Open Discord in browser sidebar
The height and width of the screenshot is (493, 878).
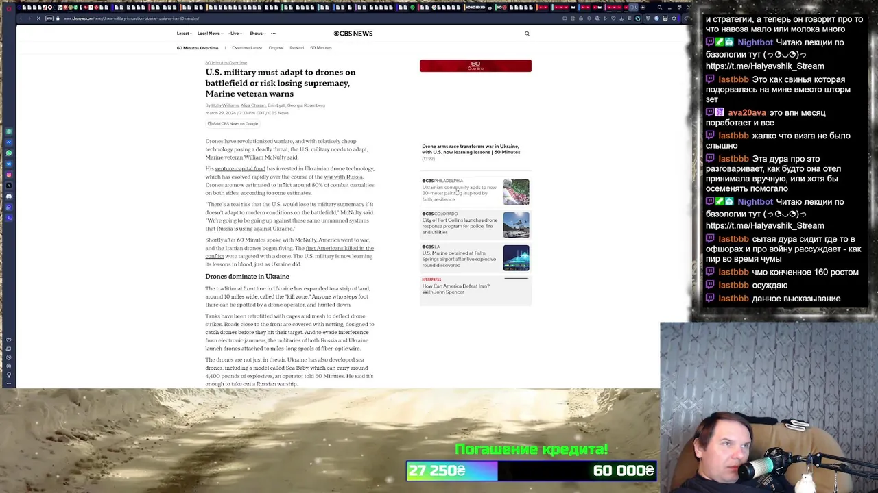(x=9, y=197)
